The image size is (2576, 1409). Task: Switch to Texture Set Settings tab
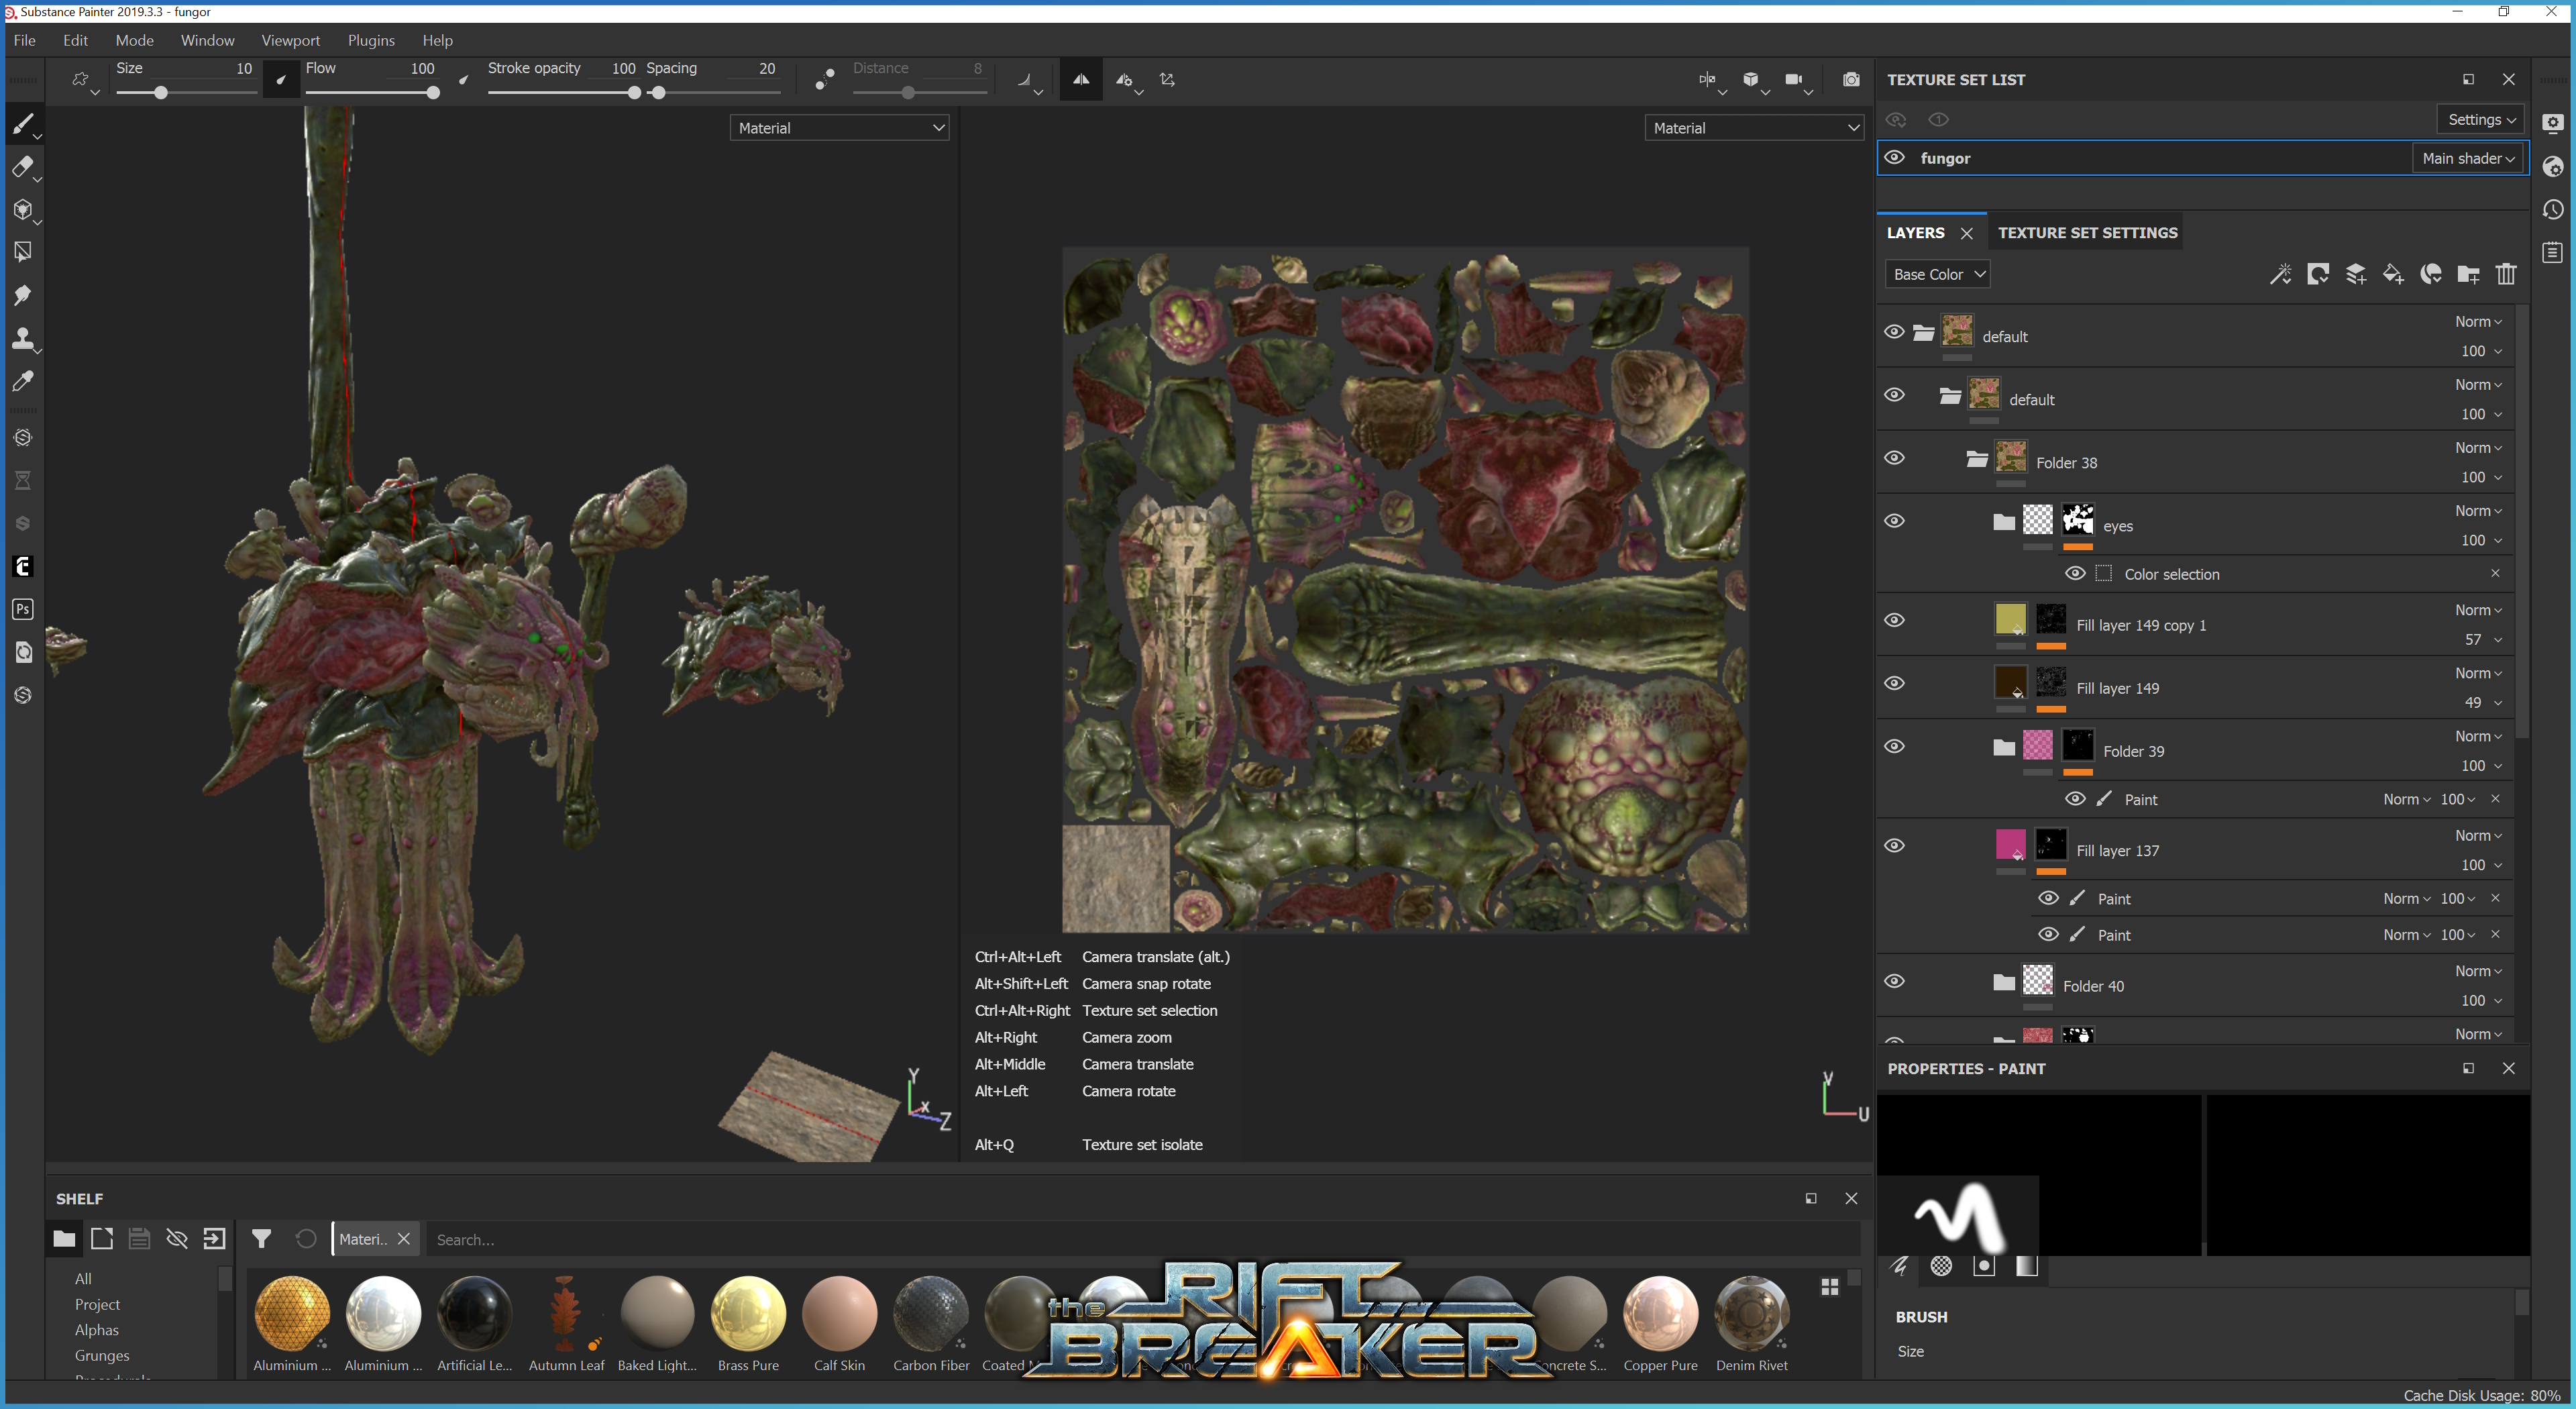(2087, 232)
